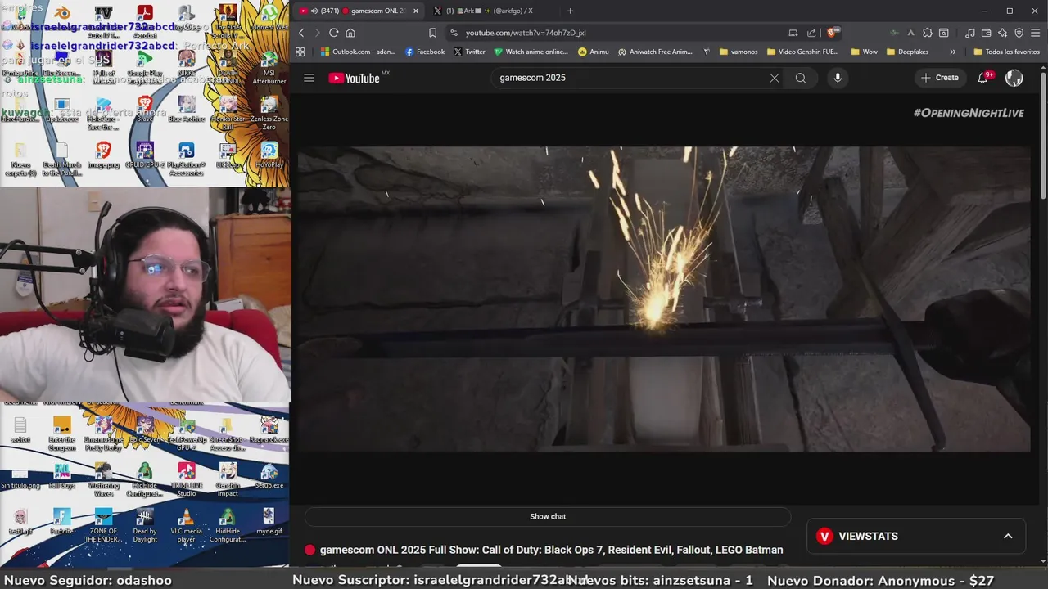Screen dimensions: 1048x589
Task: Open Twitter bookmark
Action: click(469, 52)
